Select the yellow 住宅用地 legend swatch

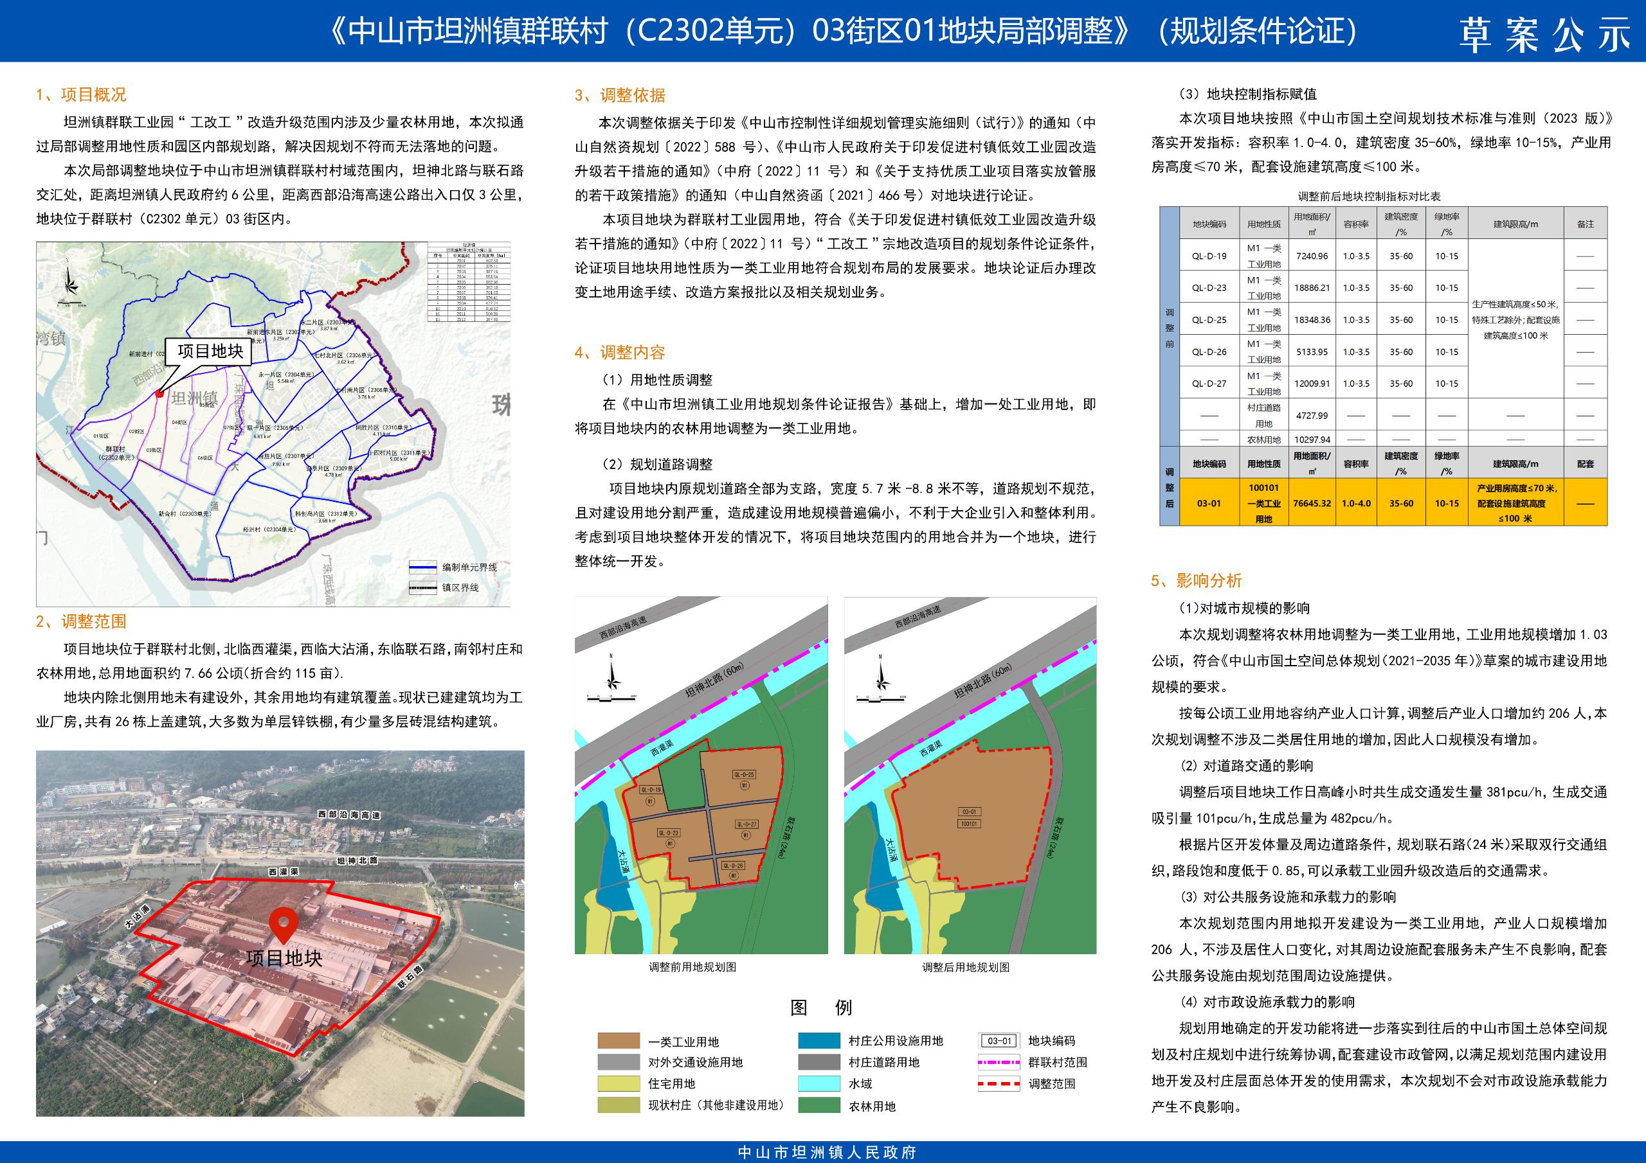point(618,1084)
